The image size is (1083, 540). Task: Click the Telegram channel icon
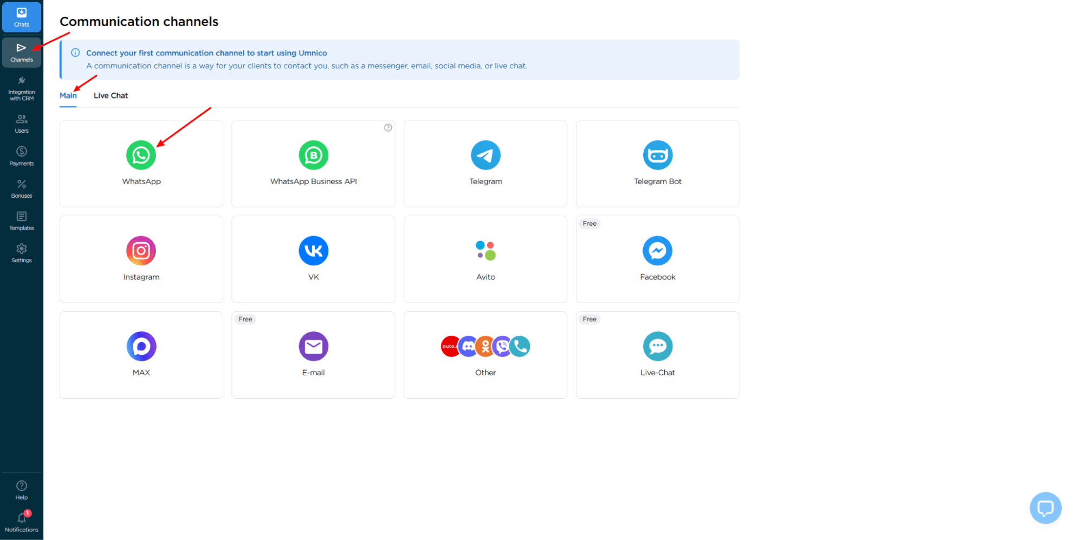tap(486, 155)
